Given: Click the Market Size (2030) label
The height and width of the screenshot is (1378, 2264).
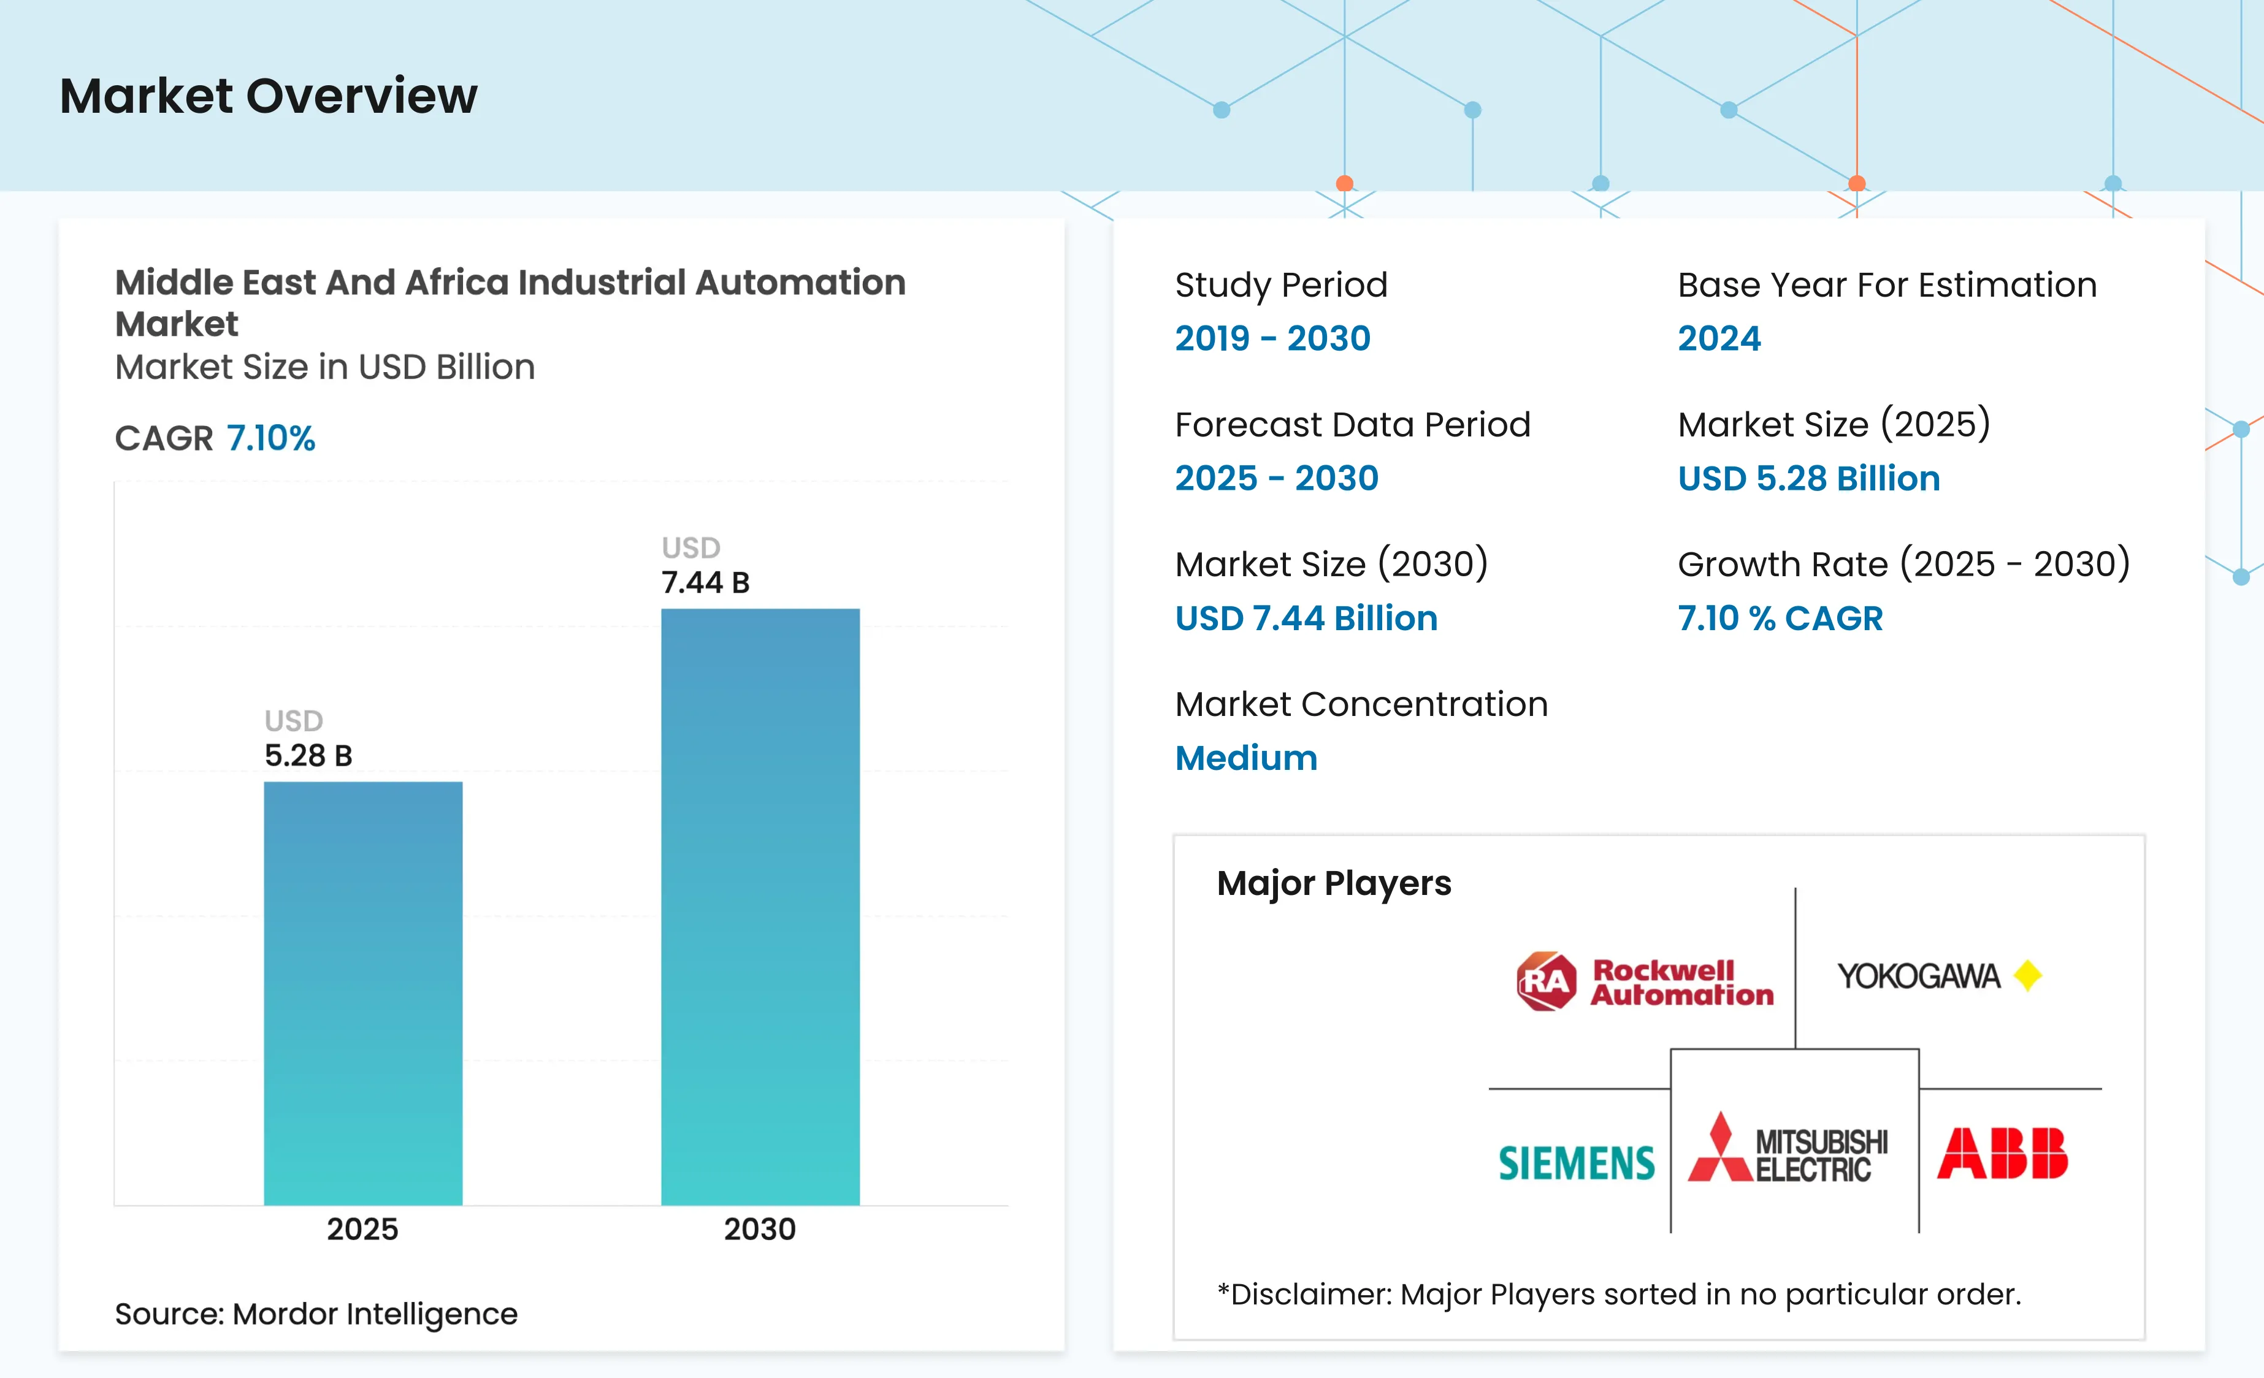Looking at the screenshot, I should [1331, 564].
